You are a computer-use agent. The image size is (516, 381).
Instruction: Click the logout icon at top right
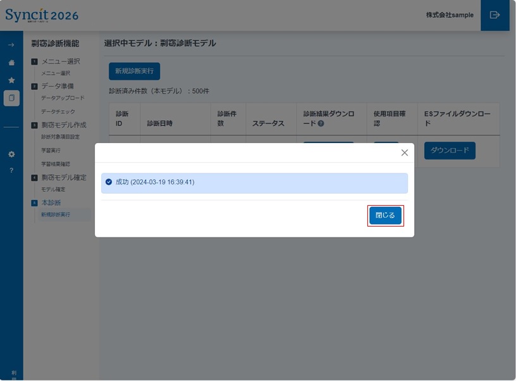coord(494,15)
